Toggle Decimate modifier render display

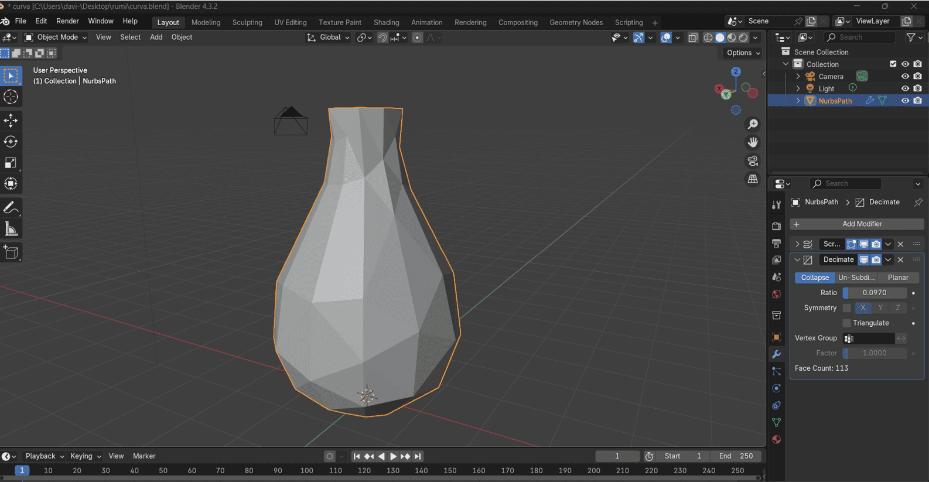[x=876, y=259]
